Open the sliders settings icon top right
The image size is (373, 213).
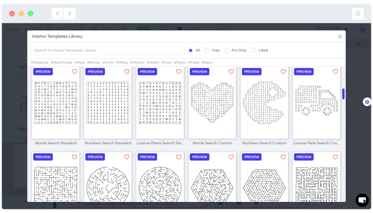click(358, 13)
